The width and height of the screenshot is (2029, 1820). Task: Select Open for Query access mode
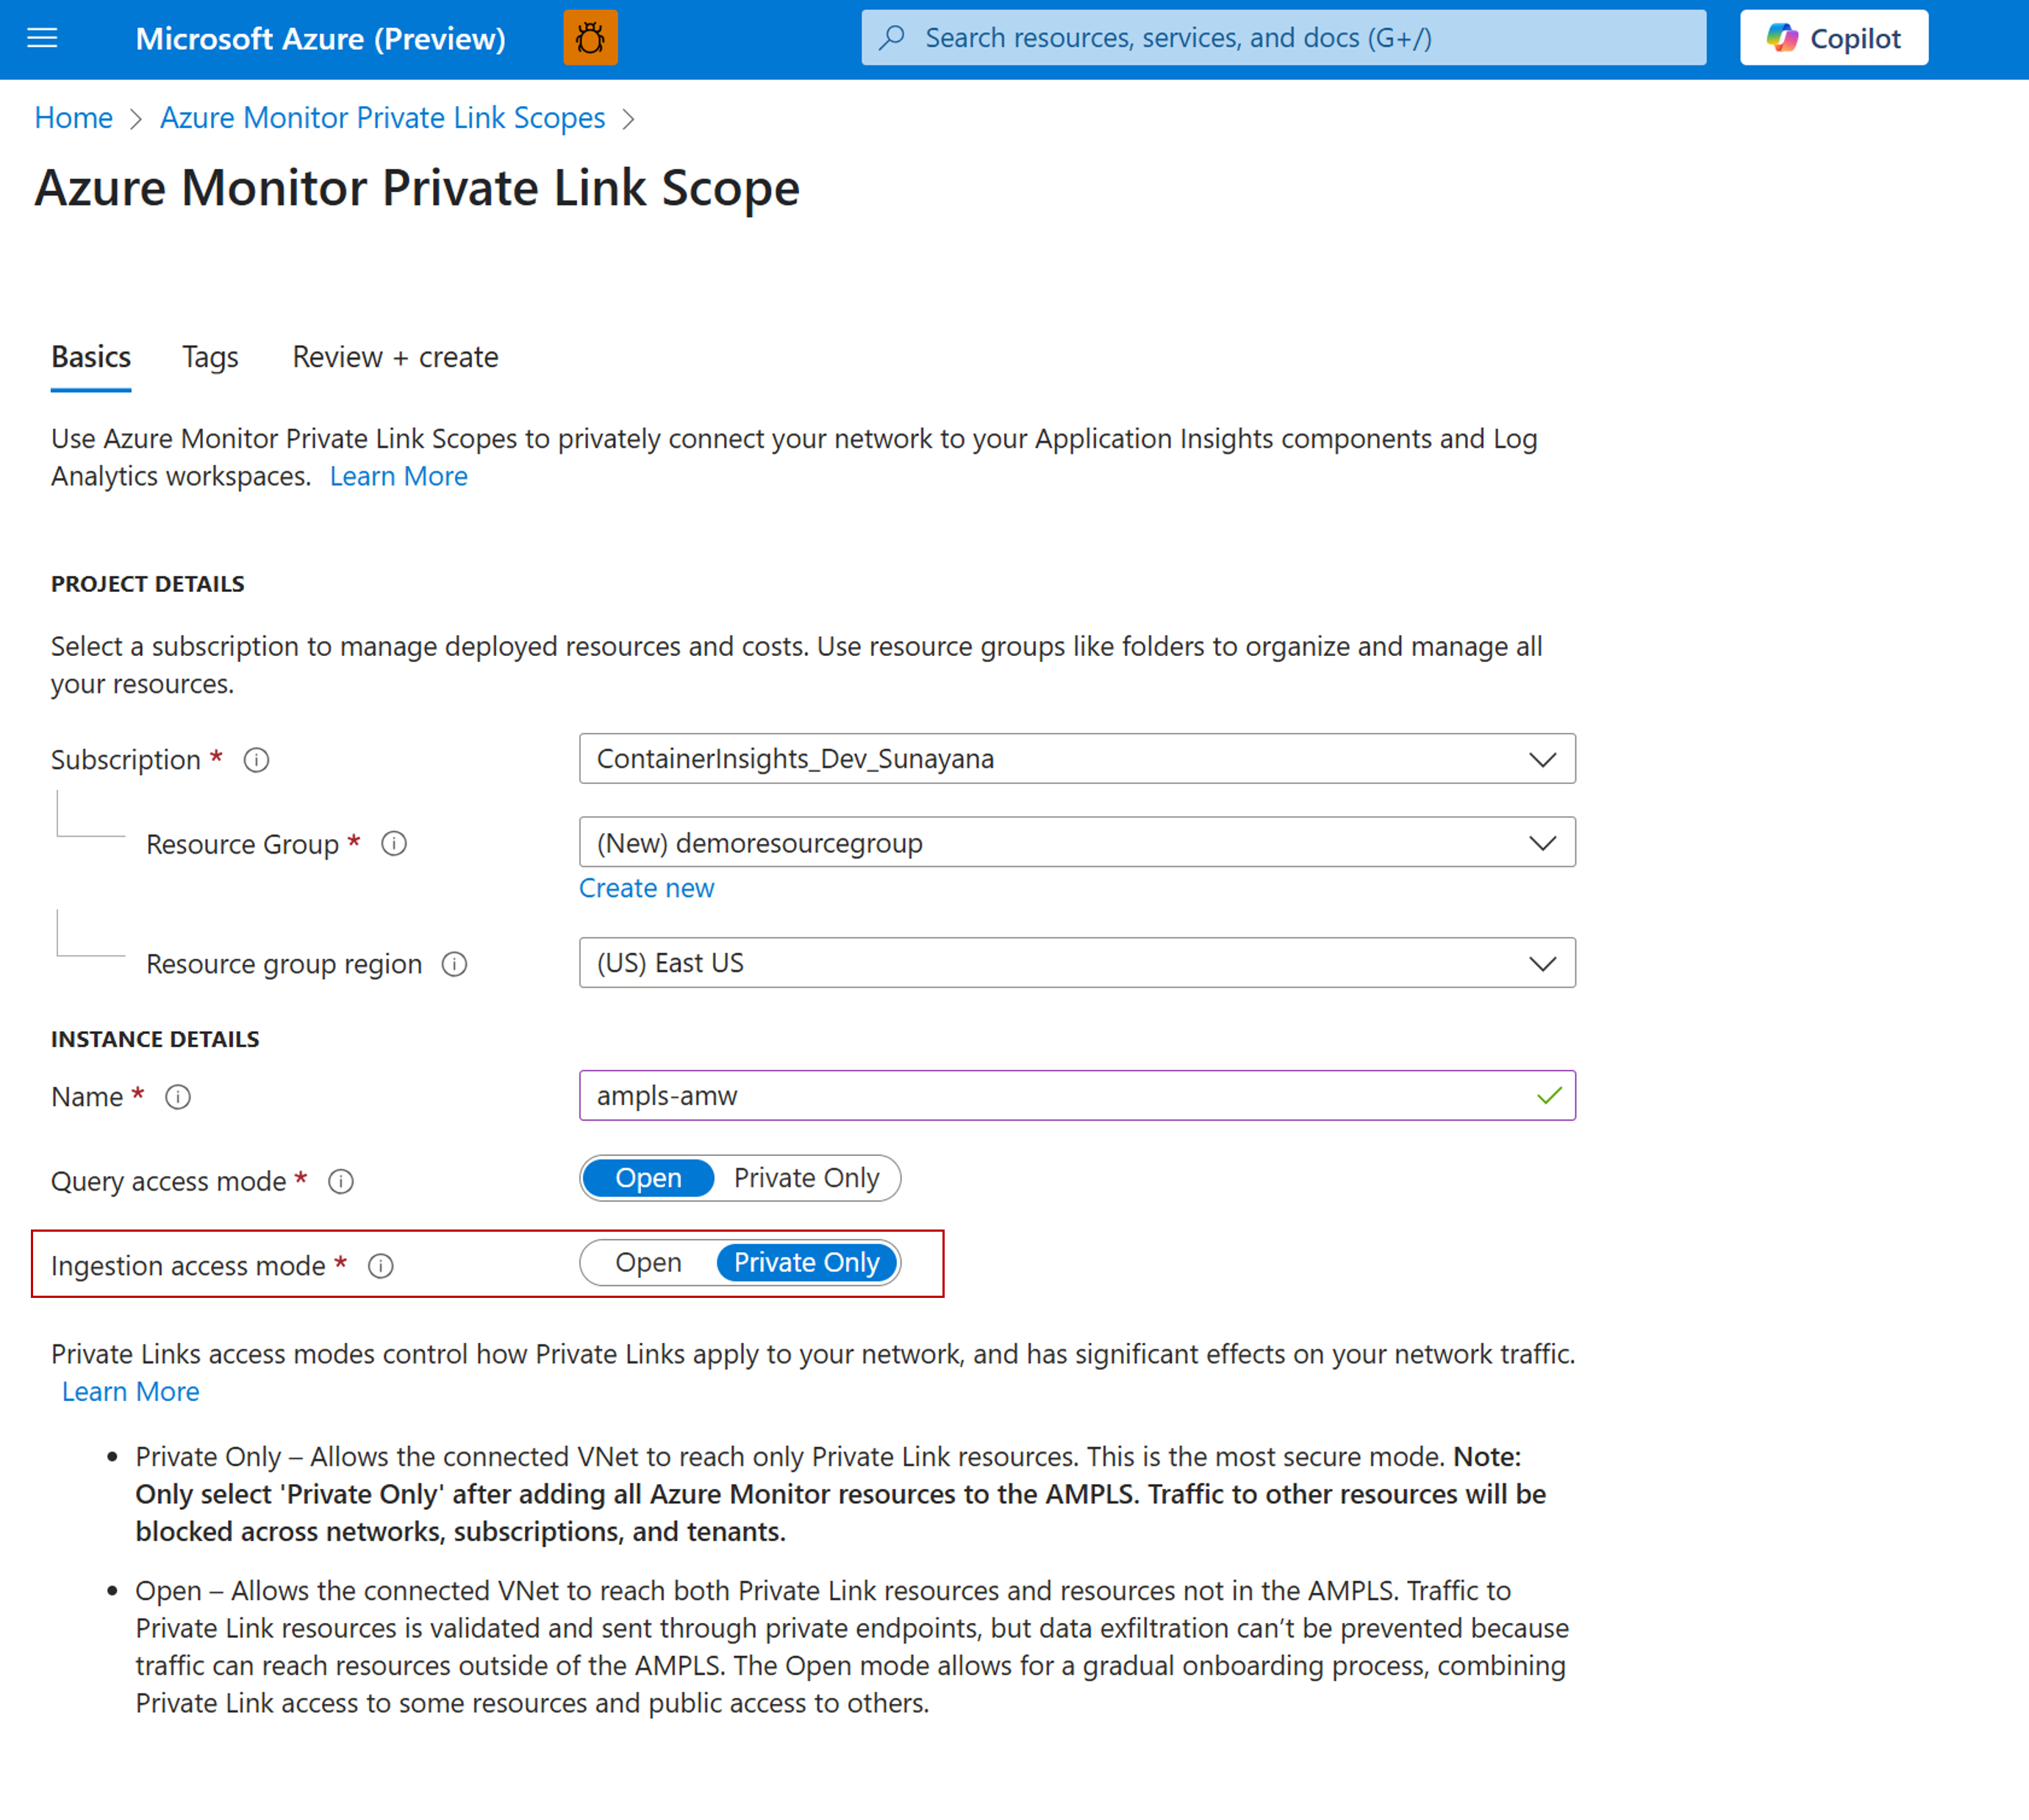pos(648,1178)
